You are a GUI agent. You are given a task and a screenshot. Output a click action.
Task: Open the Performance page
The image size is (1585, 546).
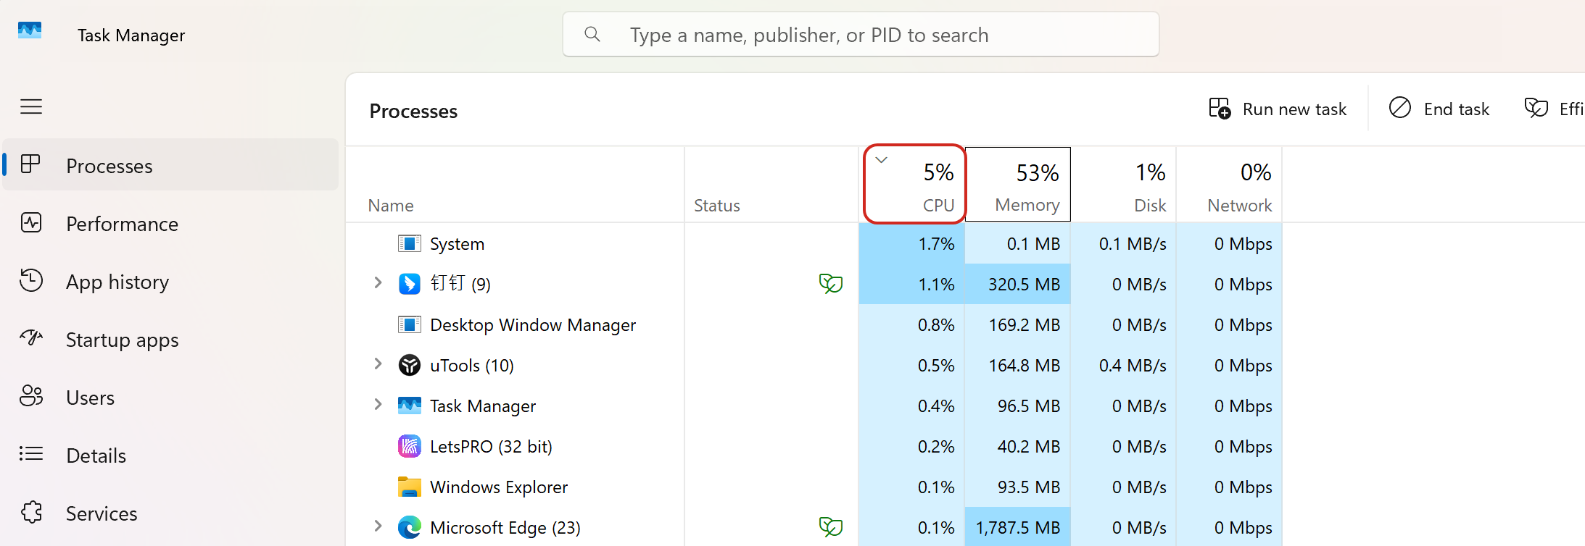pos(122,224)
